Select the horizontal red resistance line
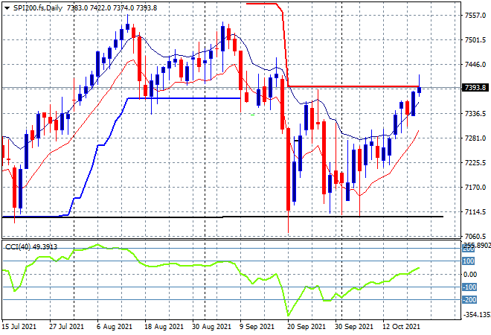This screenshot has width=491, height=335. click(x=354, y=86)
